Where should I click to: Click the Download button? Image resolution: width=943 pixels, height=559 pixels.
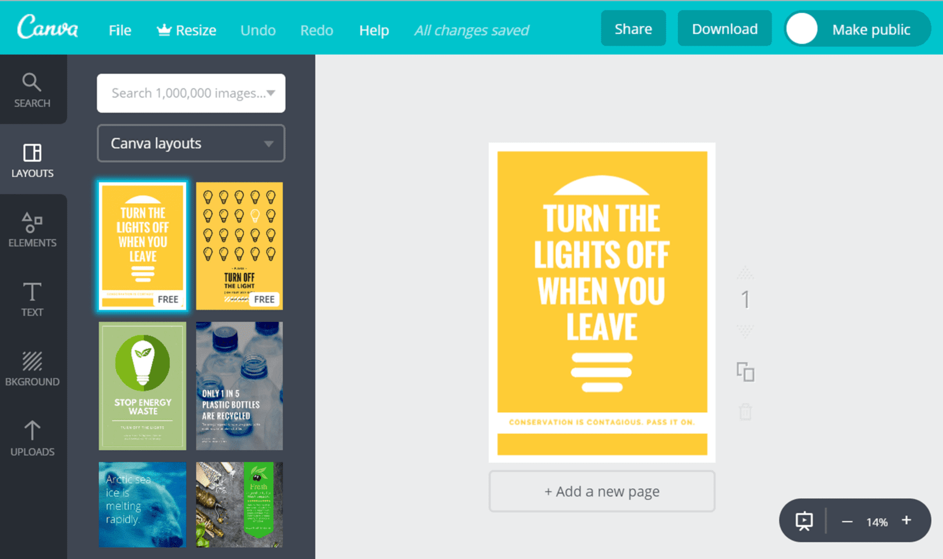(724, 29)
